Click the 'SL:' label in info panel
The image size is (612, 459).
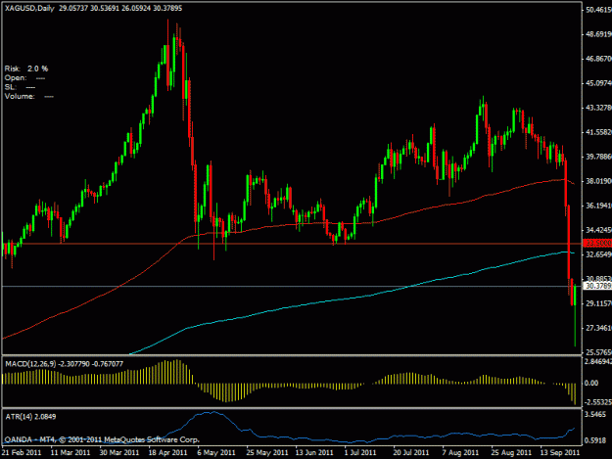10,87
